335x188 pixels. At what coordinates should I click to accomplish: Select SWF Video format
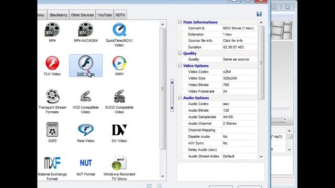point(86,66)
